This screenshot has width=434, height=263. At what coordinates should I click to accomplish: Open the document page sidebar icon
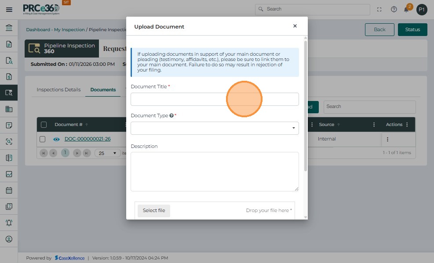[9, 44]
